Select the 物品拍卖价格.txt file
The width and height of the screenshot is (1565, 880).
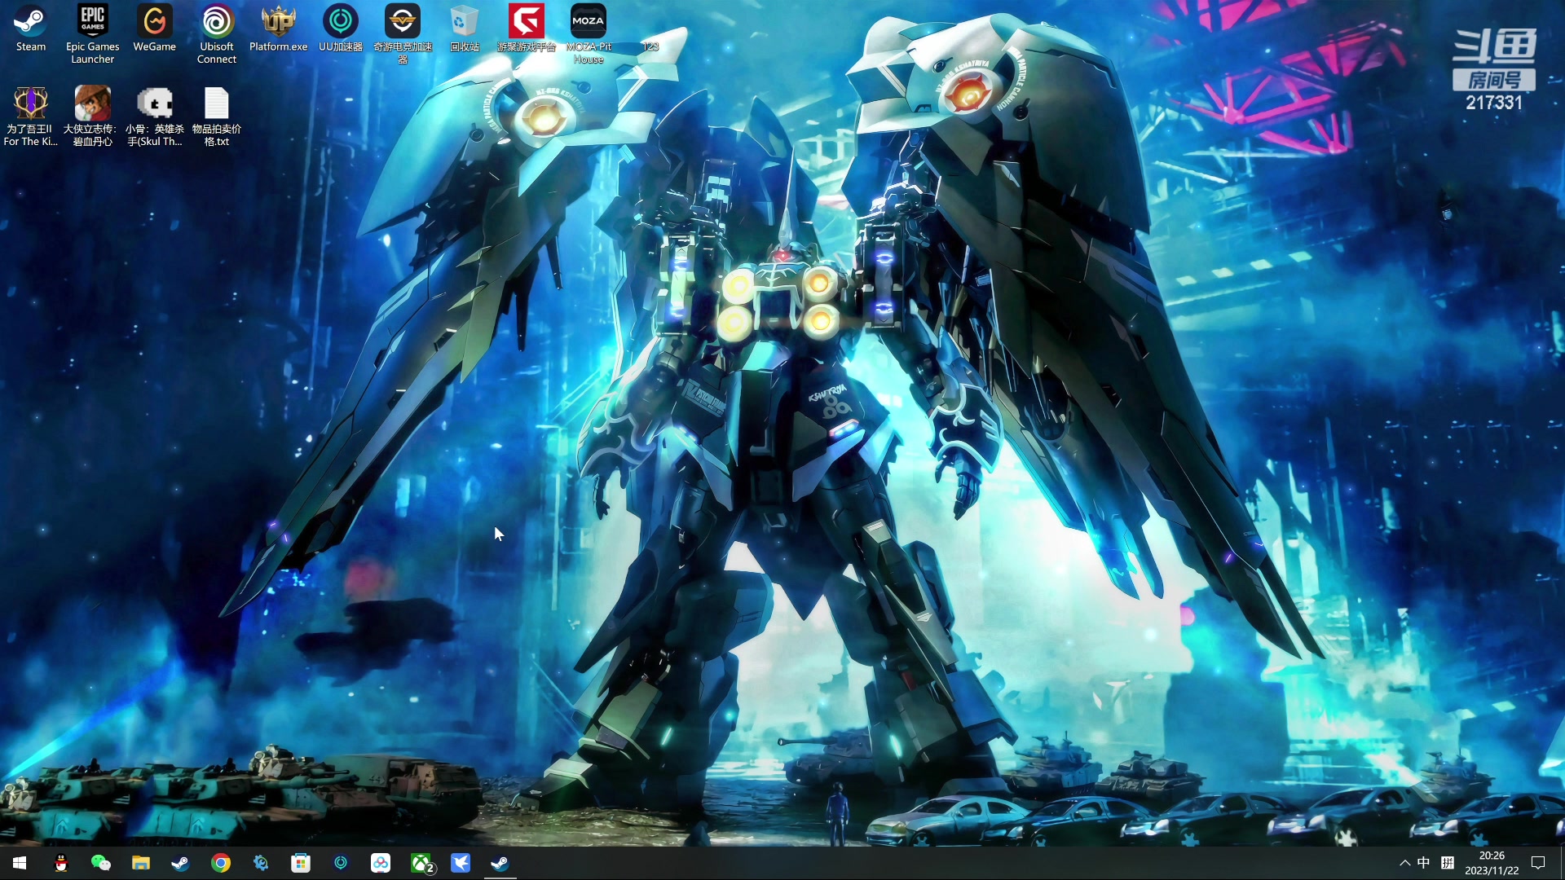217,117
